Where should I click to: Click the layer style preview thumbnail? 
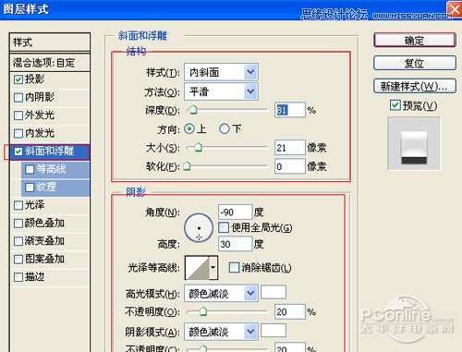(414, 143)
